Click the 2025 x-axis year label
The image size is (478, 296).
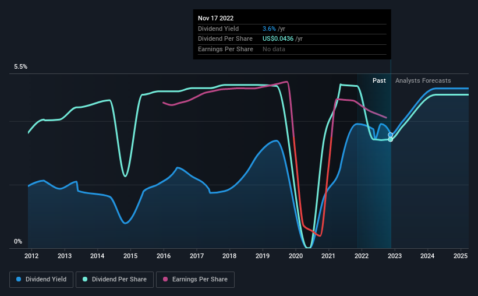pyautogui.click(x=461, y=256)
